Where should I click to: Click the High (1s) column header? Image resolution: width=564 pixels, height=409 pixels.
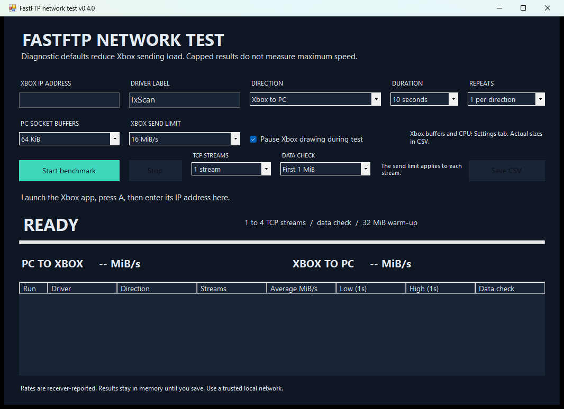pyautogui.click(x=441, y=288)
